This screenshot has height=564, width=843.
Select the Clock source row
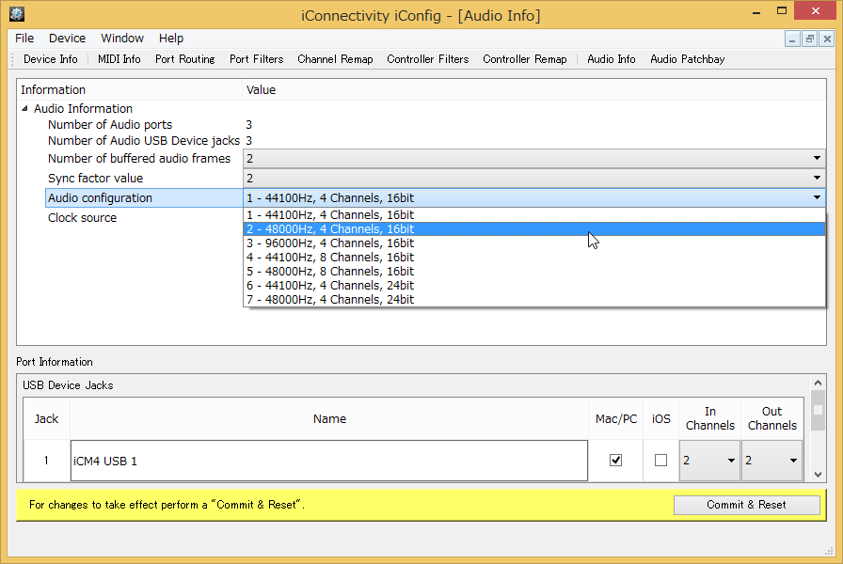point(82,217)
